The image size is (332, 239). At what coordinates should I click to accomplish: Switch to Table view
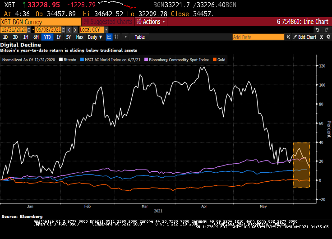click(140, 37)
